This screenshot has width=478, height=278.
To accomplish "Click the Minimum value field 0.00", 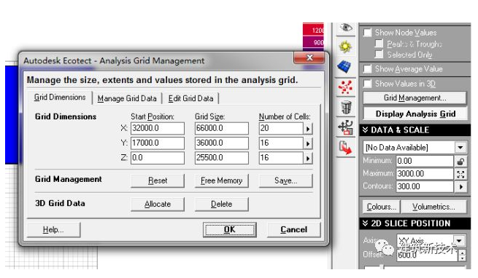I will coord(425,161).
